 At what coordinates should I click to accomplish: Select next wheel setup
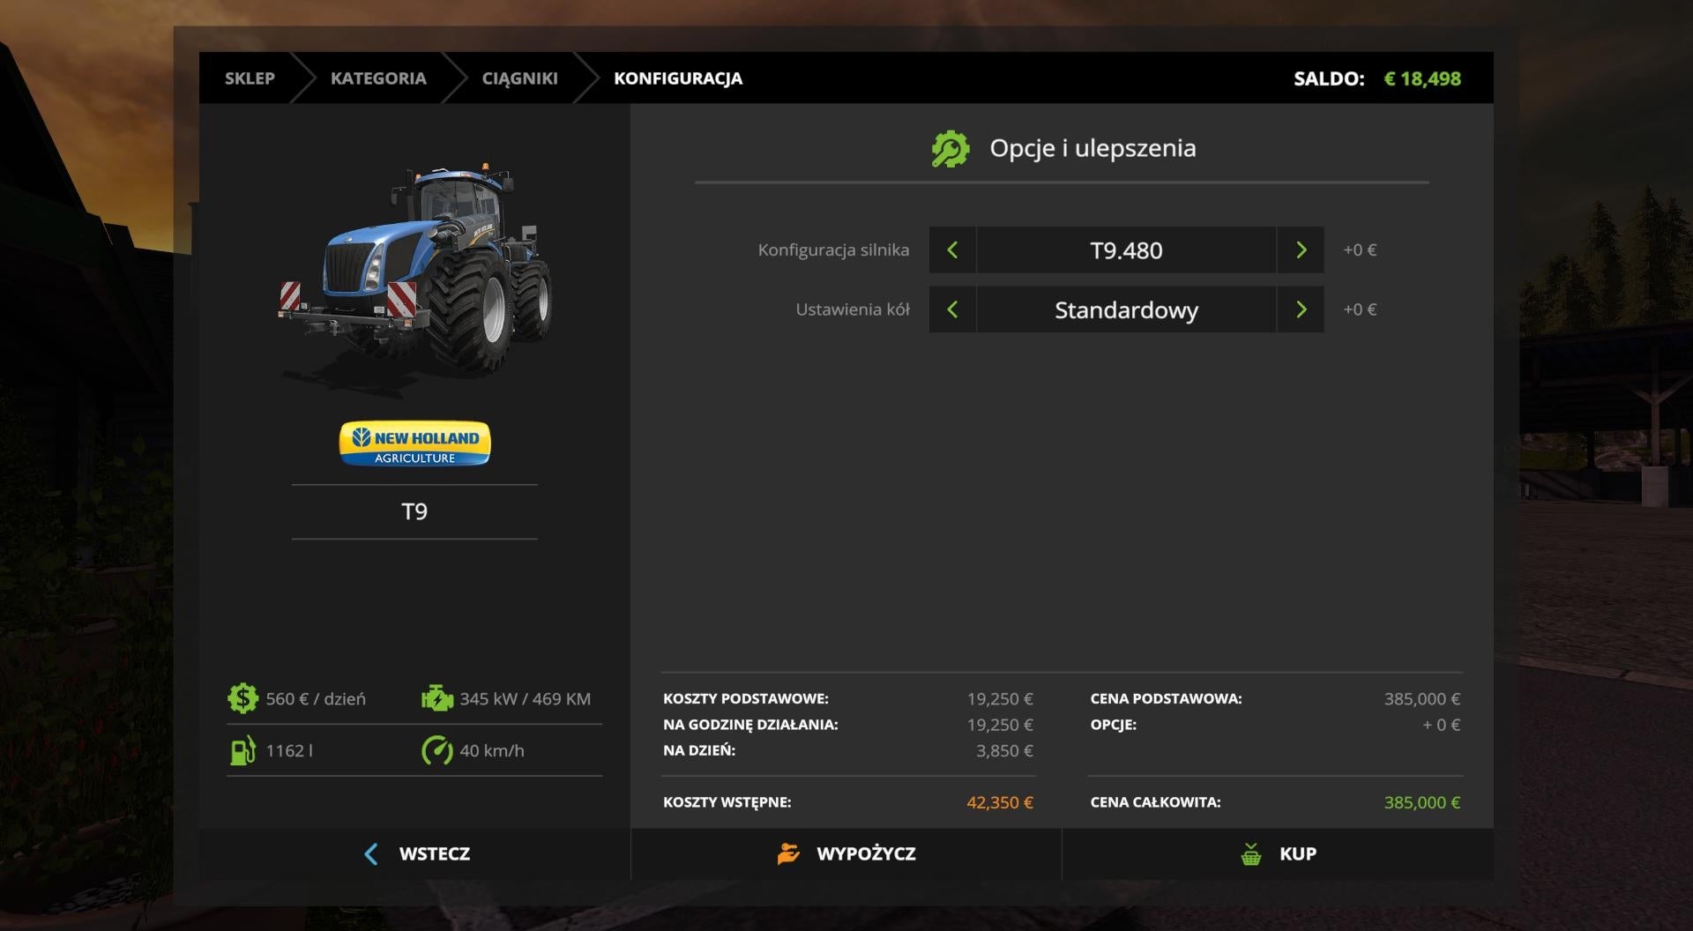(x=1301, y=309)
